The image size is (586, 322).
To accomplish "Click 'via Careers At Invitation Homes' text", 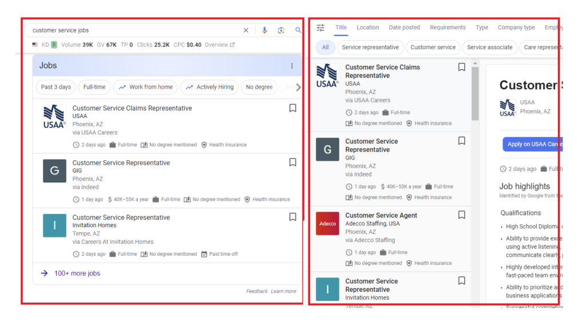I will coord(113,242).
